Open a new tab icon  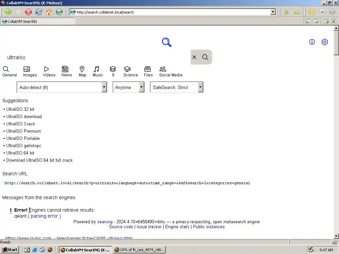point(326,21)
